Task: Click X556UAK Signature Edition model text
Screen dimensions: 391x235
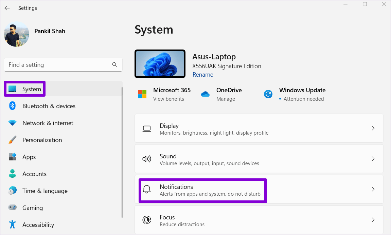Action: pyautogui.click(x=227, y=66)
